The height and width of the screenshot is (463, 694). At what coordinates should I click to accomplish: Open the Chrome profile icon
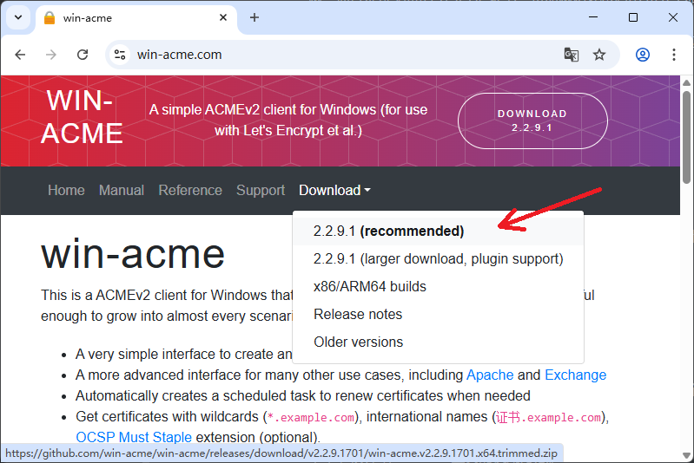tap(643, 55)
